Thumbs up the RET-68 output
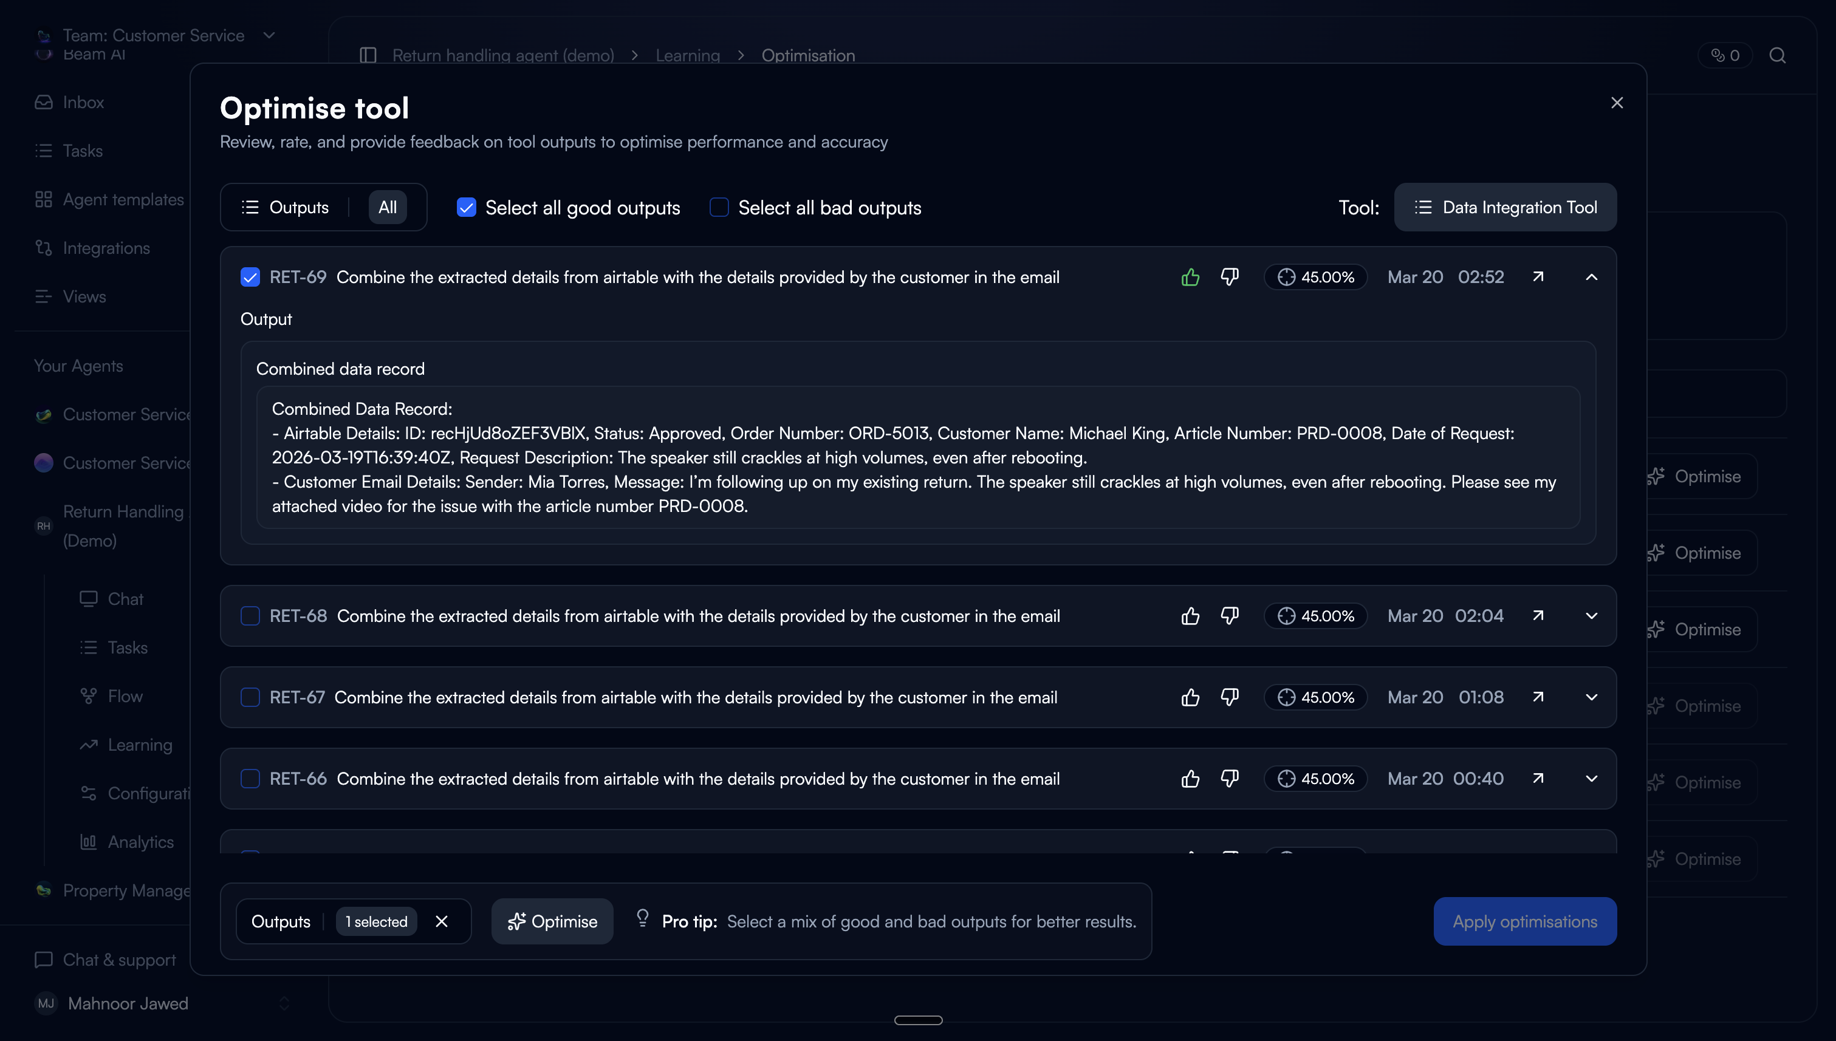The height and width of the screenshot is (1041, 1836). (1190, 616)
